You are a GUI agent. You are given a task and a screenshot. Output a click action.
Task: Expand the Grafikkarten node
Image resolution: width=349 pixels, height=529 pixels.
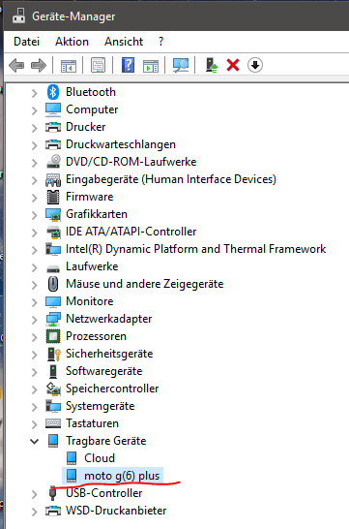click(35, 214)
